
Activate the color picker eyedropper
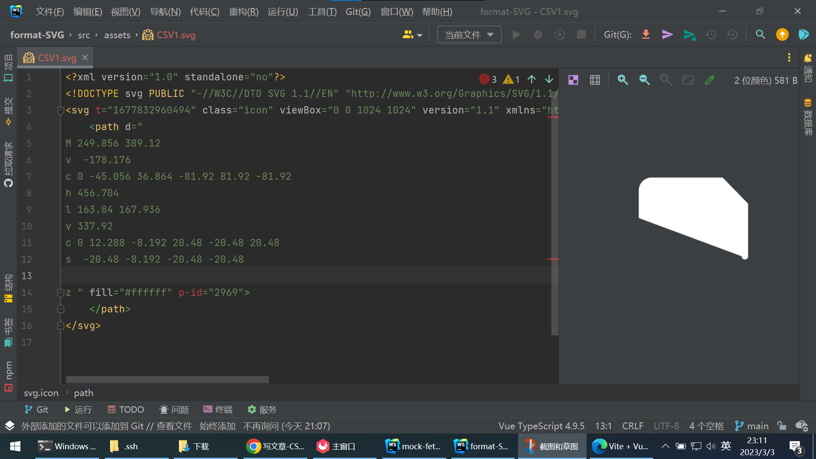tap(709, 80)
